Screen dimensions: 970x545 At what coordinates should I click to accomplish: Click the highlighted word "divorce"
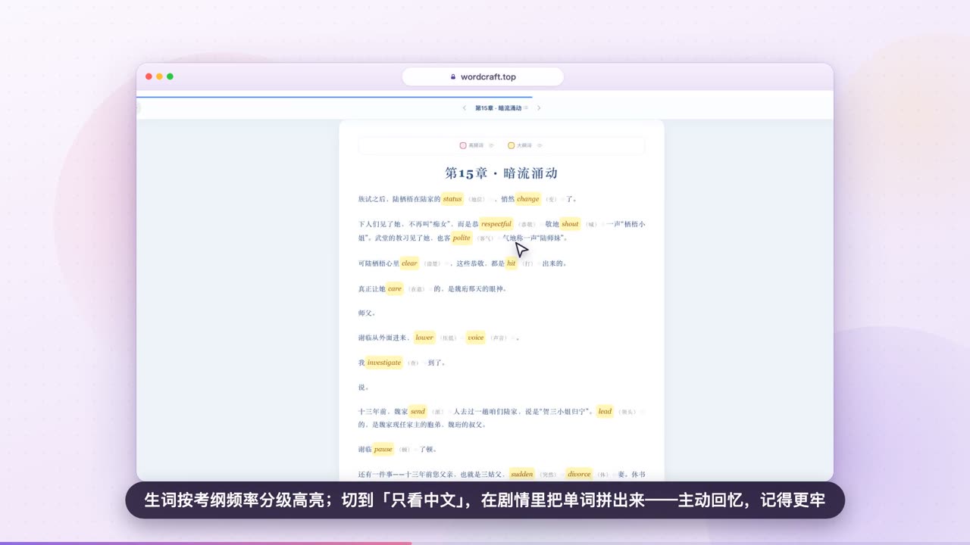coord(579,474)
